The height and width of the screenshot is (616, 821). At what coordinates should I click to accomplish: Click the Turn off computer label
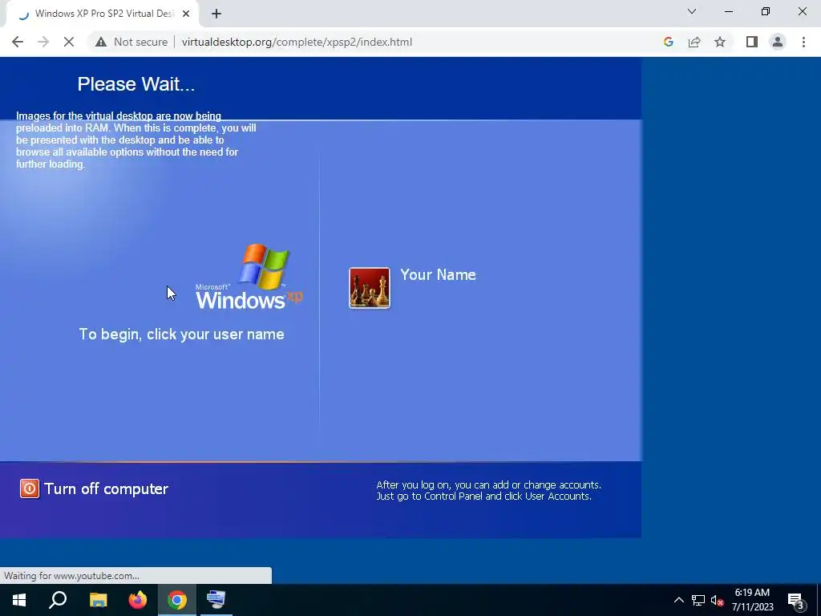point(106,488)
